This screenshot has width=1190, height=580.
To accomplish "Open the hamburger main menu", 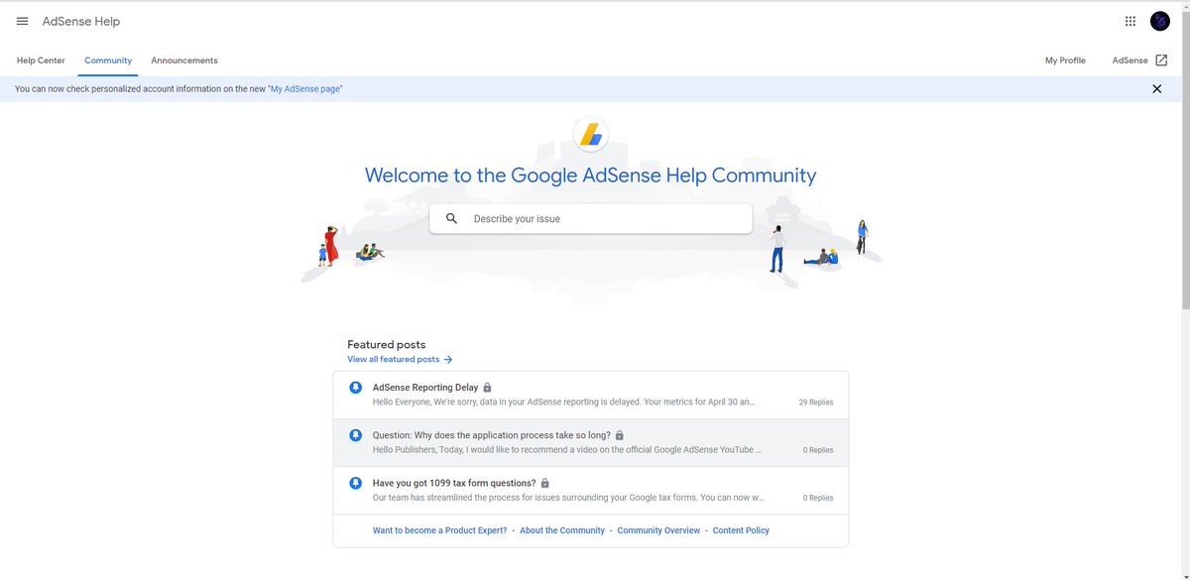I will (x=22, y=21).
